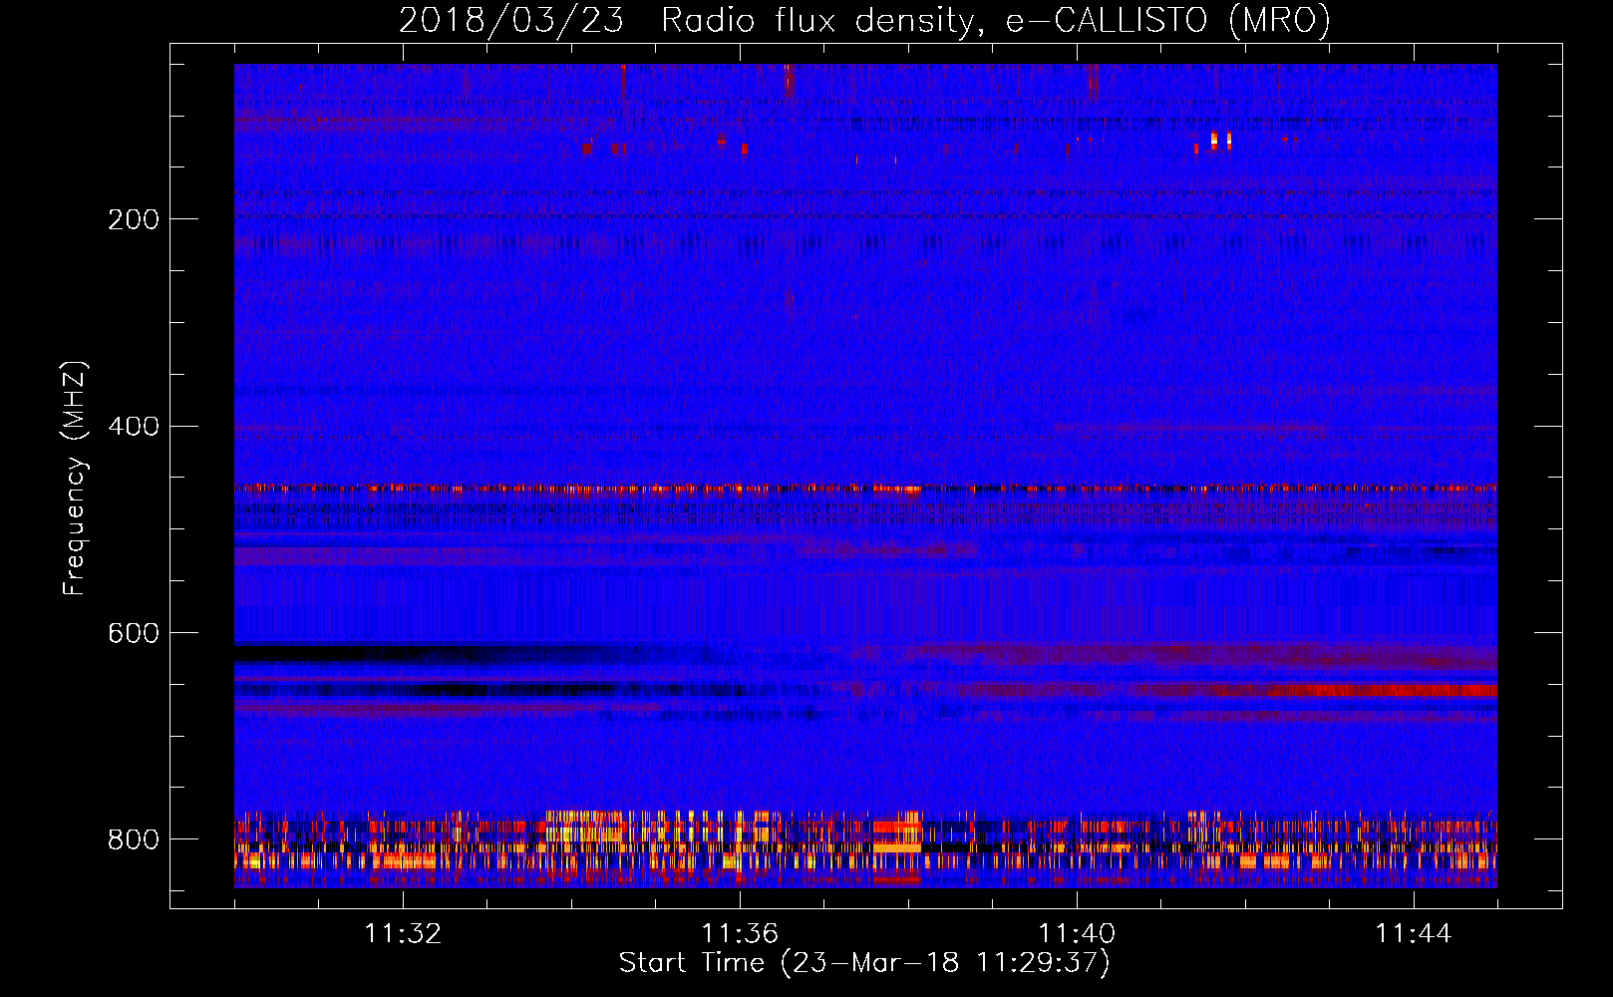Click the 200 frequency tick label
The width and height of the screenshot is (1613, 997).
(x=134, y=219)
